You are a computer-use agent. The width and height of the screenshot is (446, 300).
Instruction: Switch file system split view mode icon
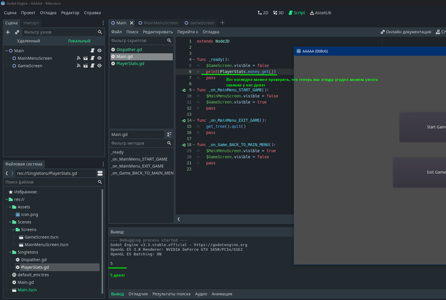tap(100, 173)
